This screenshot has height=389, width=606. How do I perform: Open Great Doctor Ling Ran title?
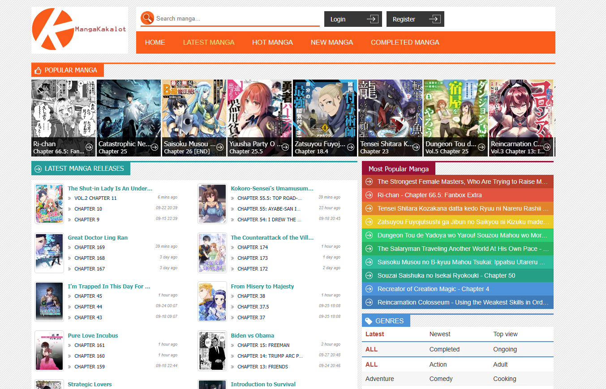(98, 238)
